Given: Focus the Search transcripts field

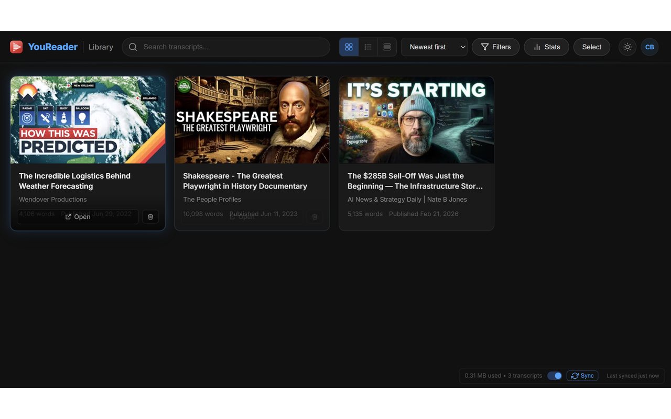Looking at the screenshot, I should (x=226, y=47).
